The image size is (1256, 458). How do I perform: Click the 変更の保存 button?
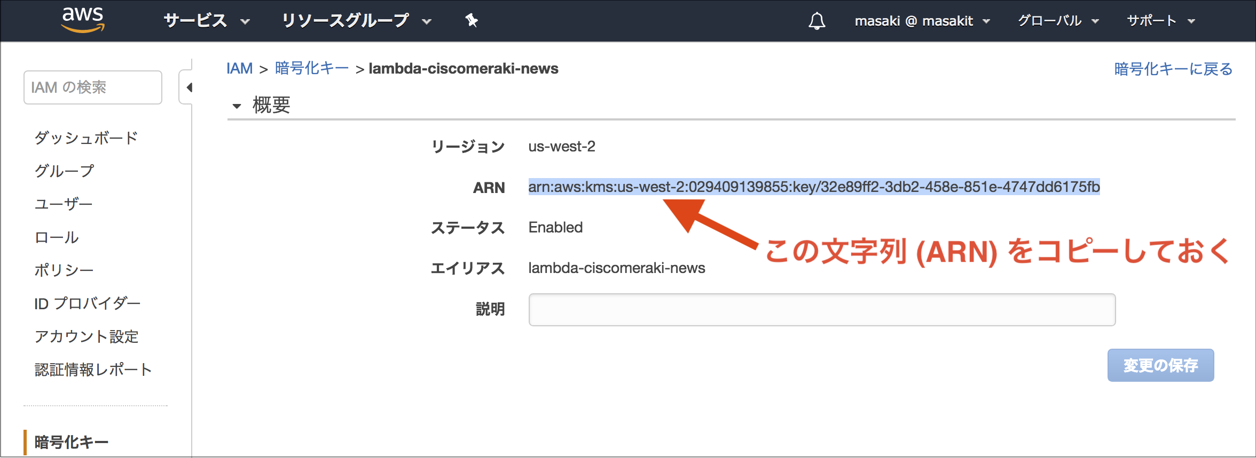(1160, 365)
